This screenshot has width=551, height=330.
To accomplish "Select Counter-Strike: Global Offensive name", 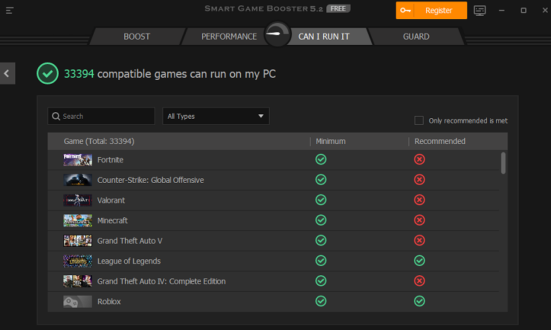I will click(x=151, y=180).
